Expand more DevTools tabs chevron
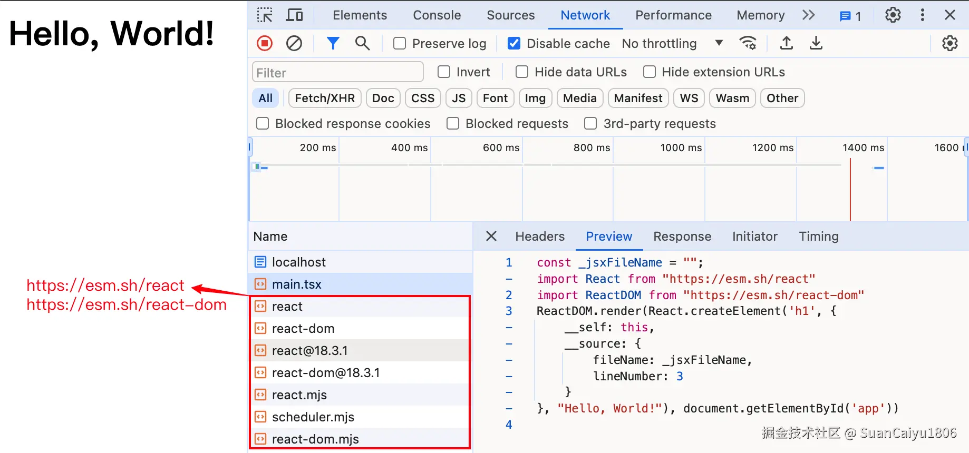 coord(808,15)
